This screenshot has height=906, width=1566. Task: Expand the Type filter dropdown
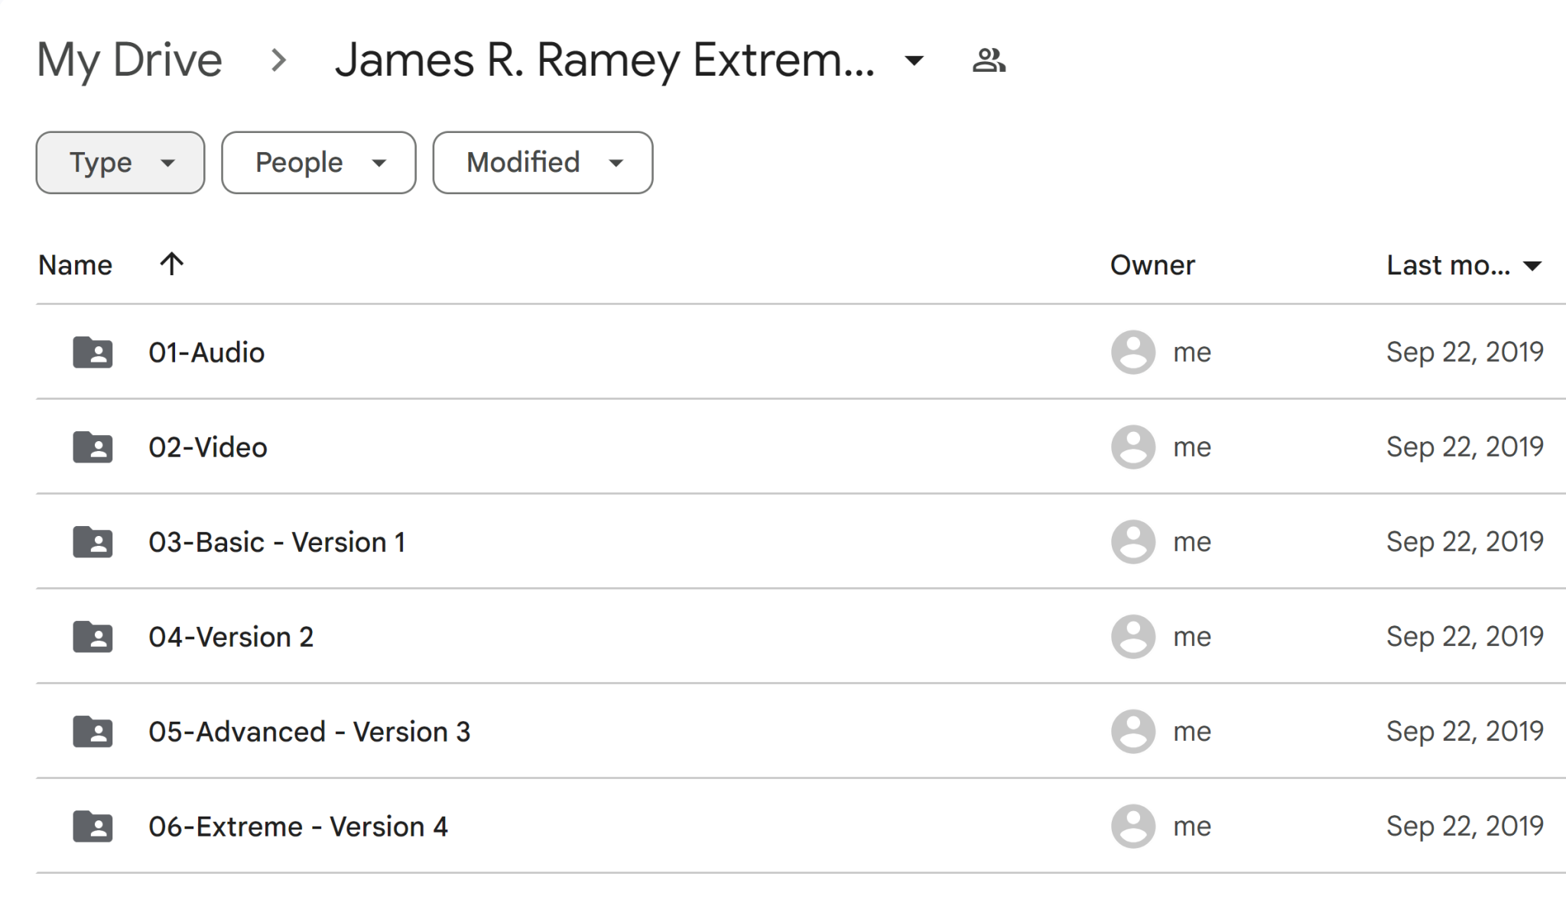pyautogui.click(x=120, y=162)
